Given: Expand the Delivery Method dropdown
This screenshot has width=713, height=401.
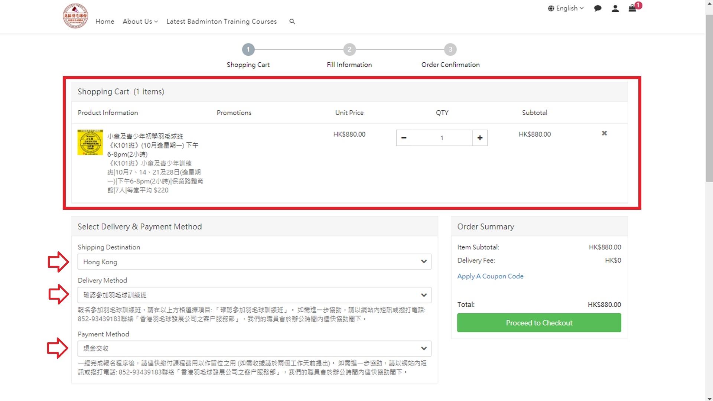Looking at the screenshot, I should 254,295.
